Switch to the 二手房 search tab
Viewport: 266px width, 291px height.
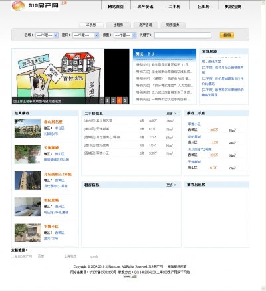coord(91,25)
